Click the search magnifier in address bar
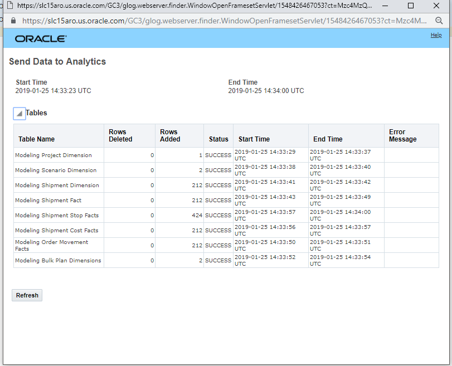 [439, 21]
